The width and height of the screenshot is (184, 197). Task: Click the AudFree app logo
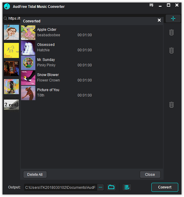(7, 7)
